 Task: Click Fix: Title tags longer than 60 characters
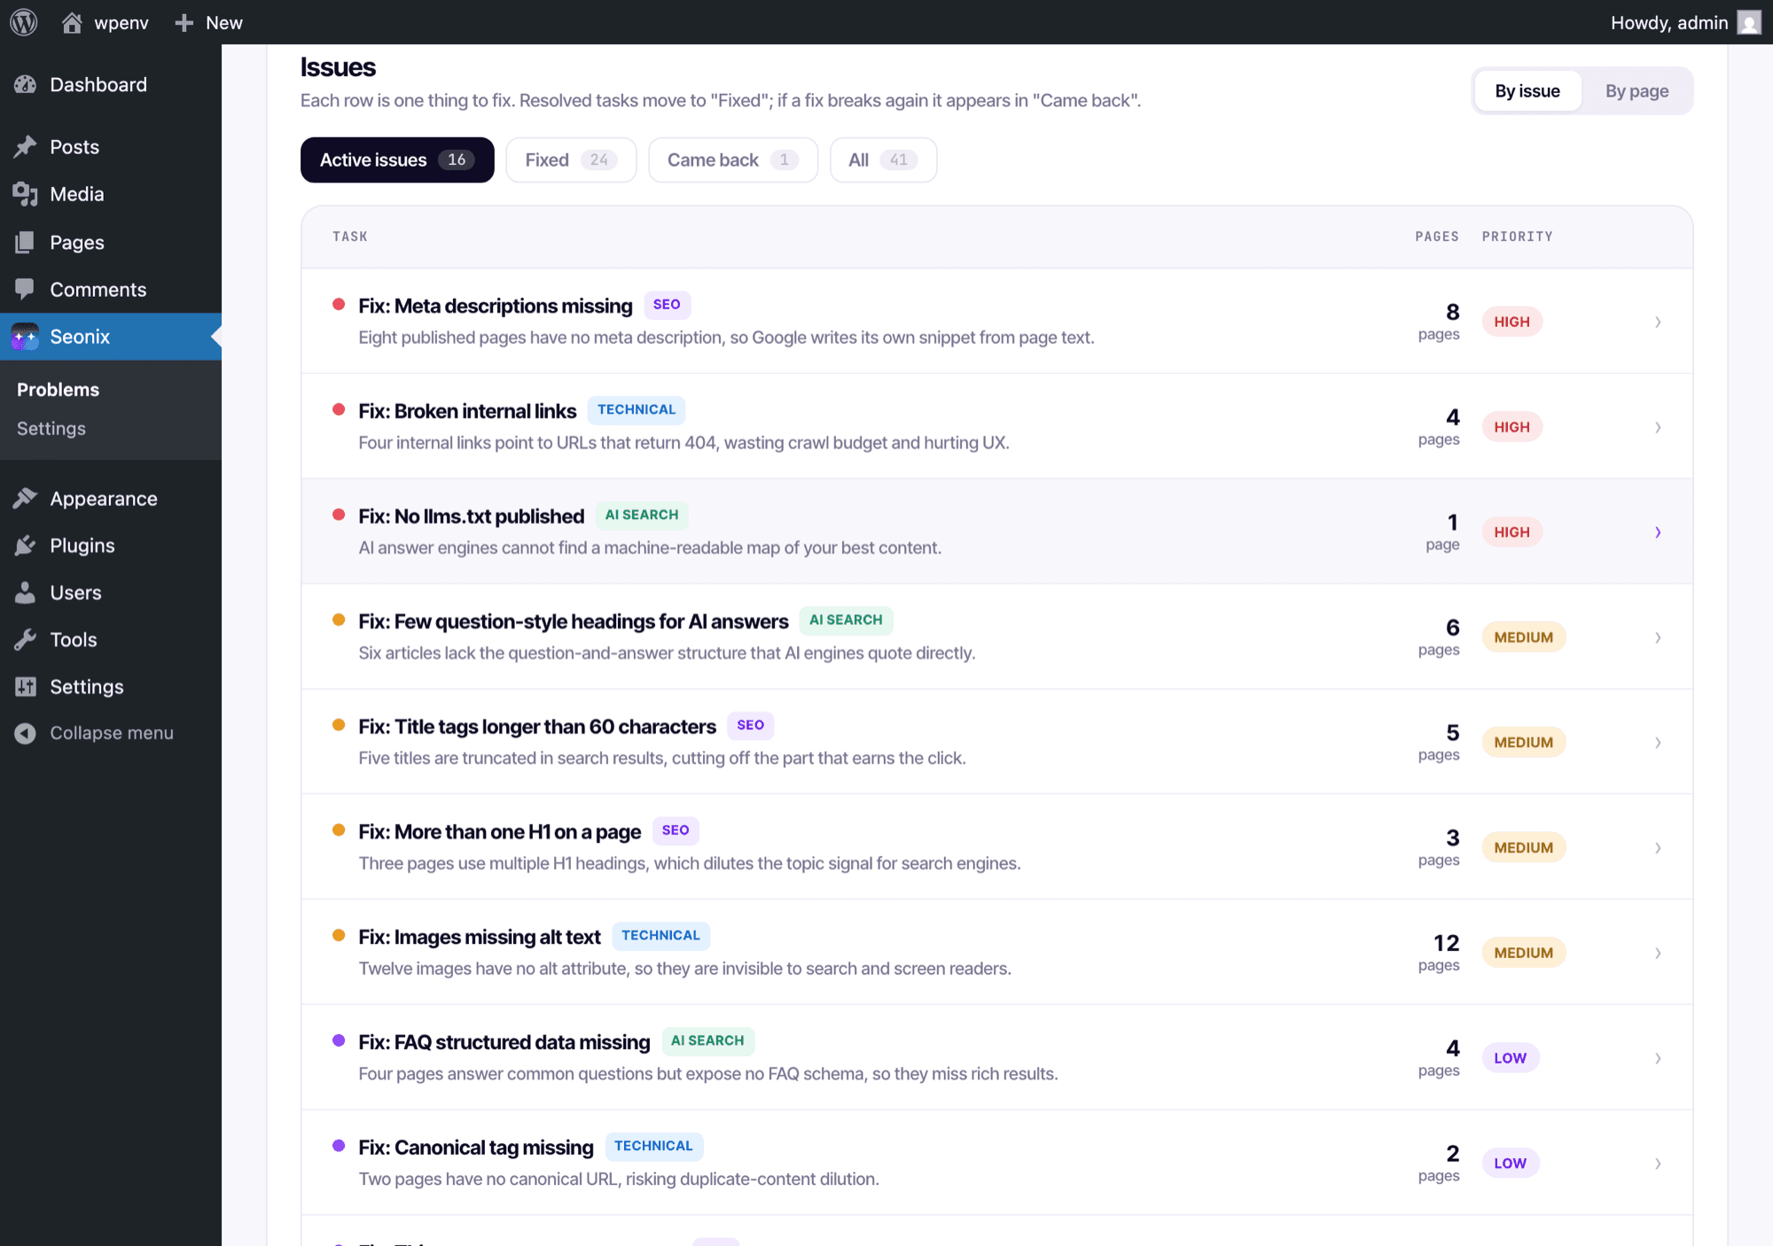pos(536,727)
